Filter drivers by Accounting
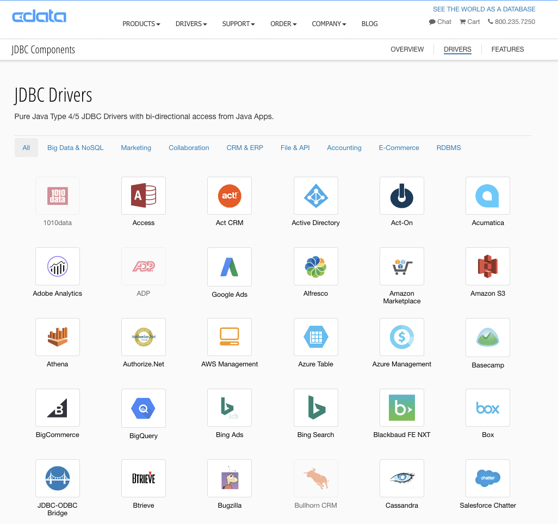 pos(344,148)
